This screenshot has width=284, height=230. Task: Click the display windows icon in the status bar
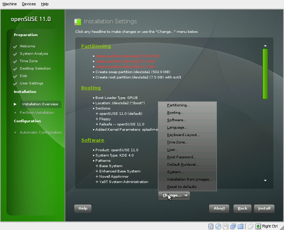[x=233, y=226]
